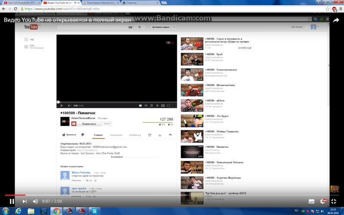The width and height of the screenshot is (344, 215).
Task: Open Skype from the taskbar
Action: pos(94,211)
